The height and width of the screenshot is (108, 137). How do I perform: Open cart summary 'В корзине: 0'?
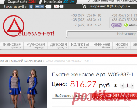pyautogui.click(x=108, y=6)
